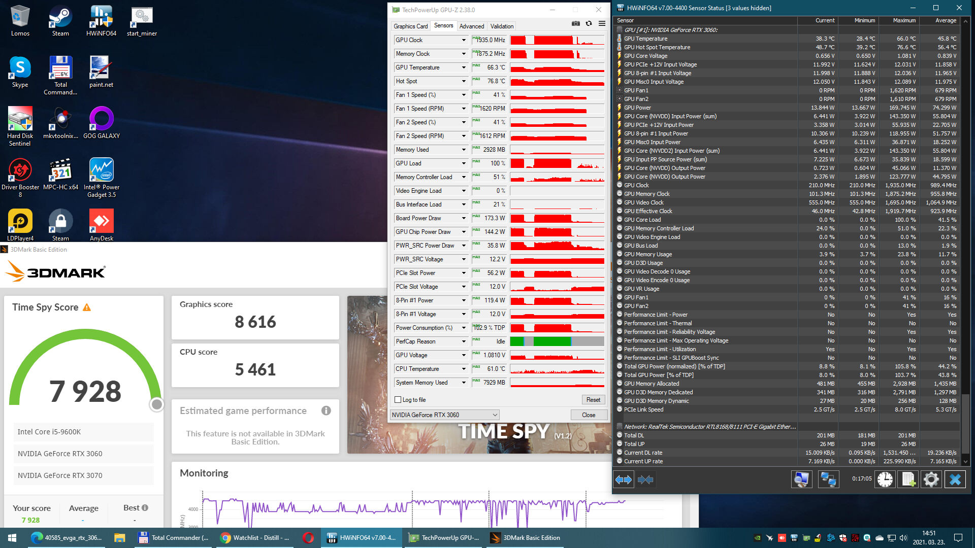Switch to the Advanced tab in GPU-Z

pos(472,26)
